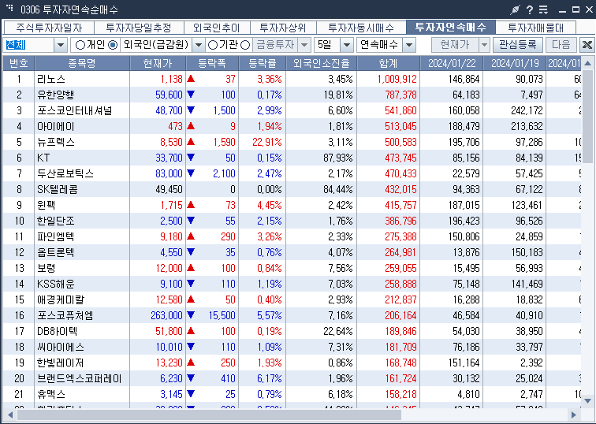Image resolution: width=596 pixels, height=424 pixels.
Task: Select the KSS해운 stock name
Action: click(x=55, y=284)
